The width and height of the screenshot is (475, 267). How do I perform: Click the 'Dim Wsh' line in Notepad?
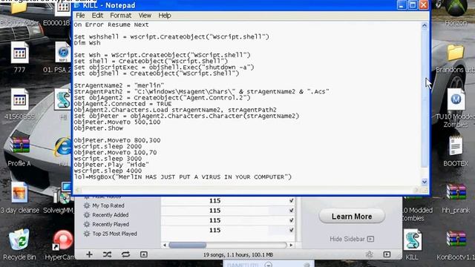coord(87,43)
